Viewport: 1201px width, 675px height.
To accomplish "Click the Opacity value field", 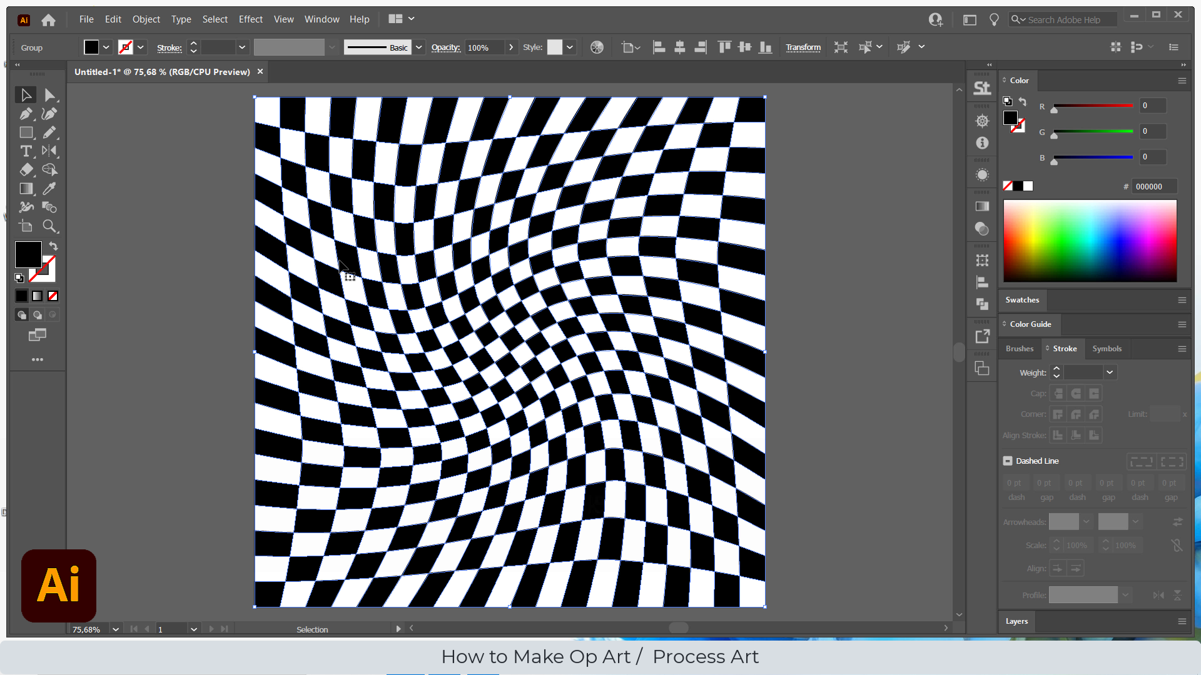I will pyautogui.click(x=485, y=47).
